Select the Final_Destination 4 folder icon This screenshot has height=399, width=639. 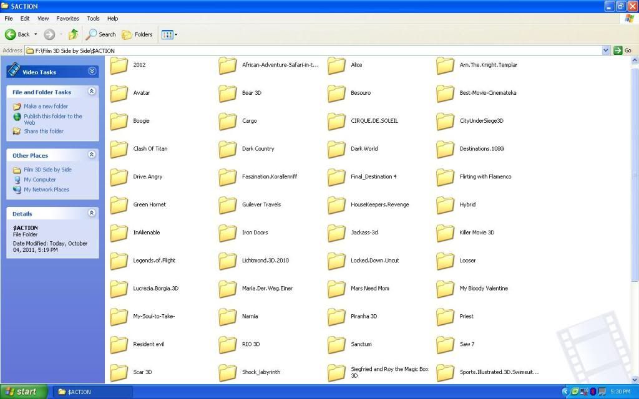336,177
